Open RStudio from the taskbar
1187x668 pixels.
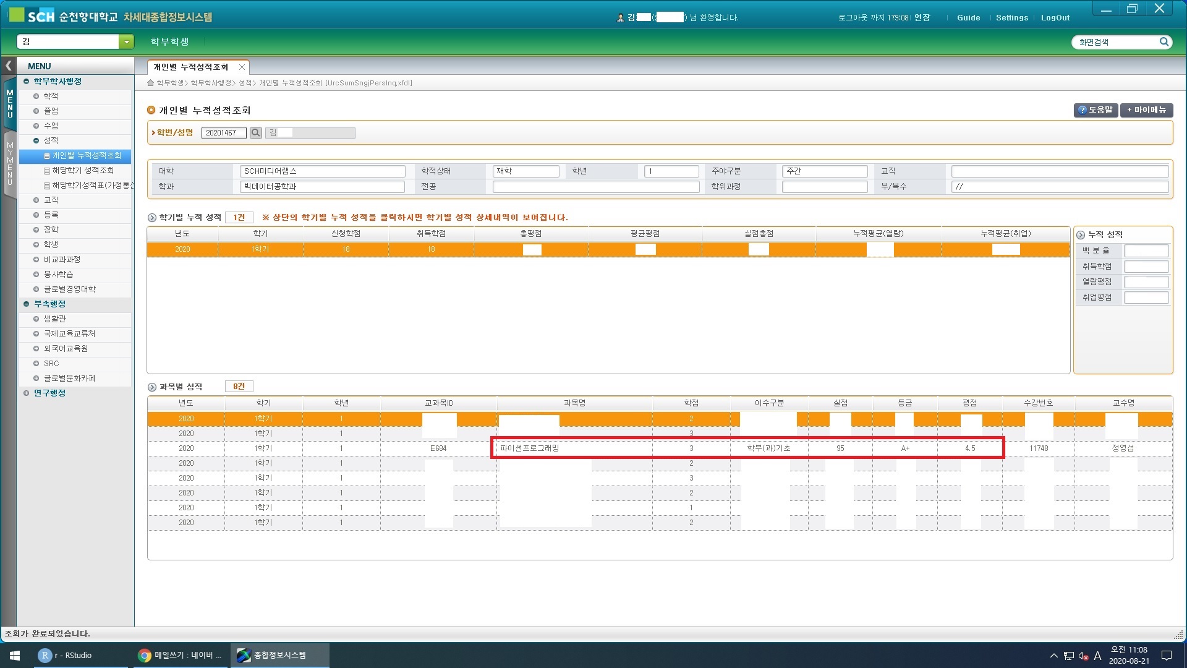coord(67,655)
